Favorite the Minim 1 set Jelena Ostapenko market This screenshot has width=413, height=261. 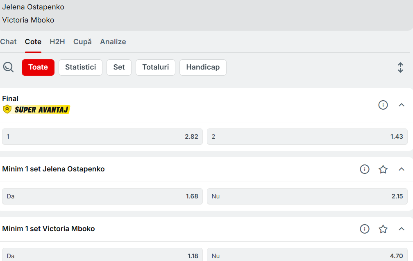point(383,169)
